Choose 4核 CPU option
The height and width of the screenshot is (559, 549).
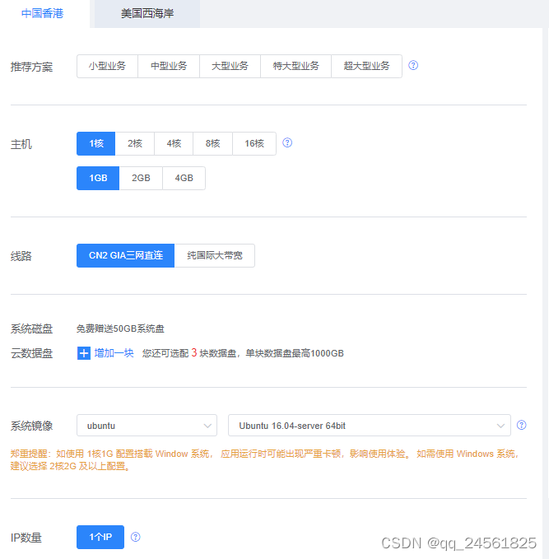(x=174, y=143)
